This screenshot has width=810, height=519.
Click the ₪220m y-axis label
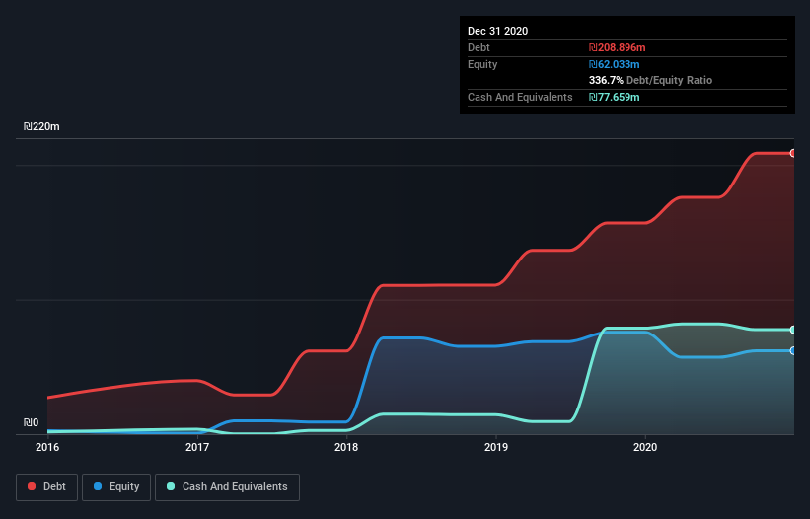tap(41, 126)
